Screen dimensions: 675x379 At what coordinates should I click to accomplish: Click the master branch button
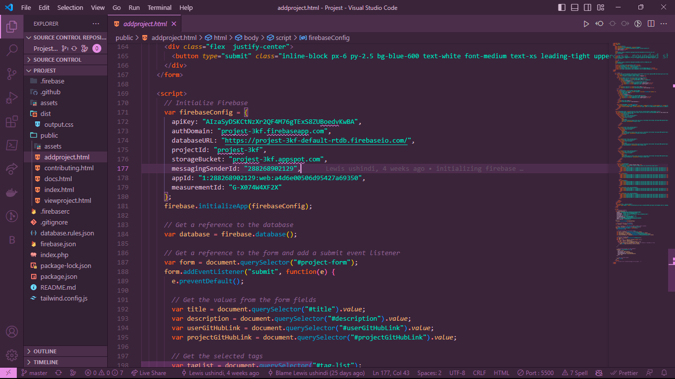click(x=34, y=373)
